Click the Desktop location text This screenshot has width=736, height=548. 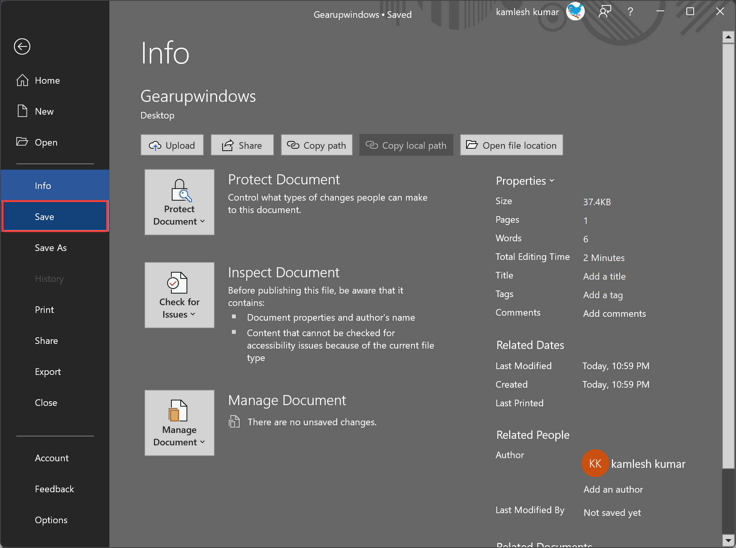tap(157, 115)
